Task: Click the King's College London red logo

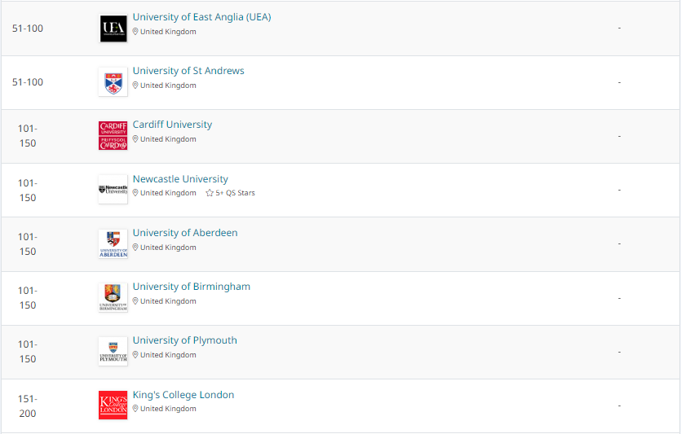Action: 113,405
